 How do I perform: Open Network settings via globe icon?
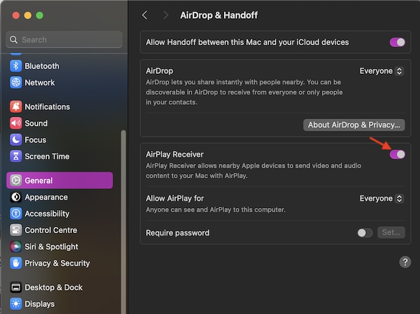pyautogui.click(x=16, y=82)
